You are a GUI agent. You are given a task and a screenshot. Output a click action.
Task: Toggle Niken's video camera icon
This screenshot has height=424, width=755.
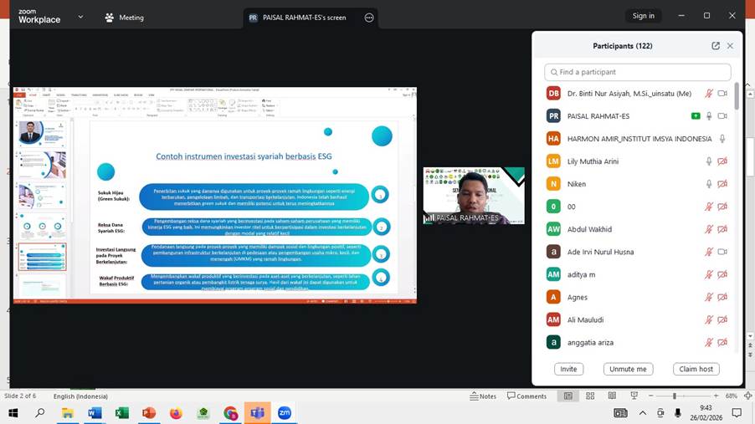tap(722, 184)
